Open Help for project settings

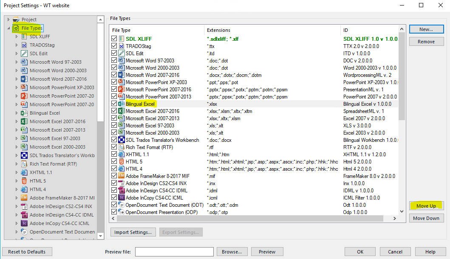[430, 252]
